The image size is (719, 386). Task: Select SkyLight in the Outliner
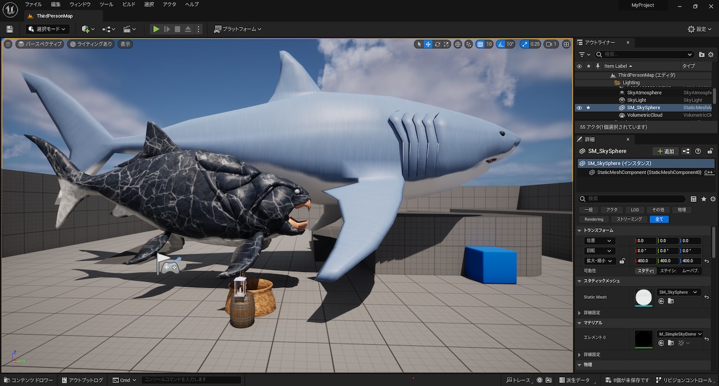click(636, 100)
